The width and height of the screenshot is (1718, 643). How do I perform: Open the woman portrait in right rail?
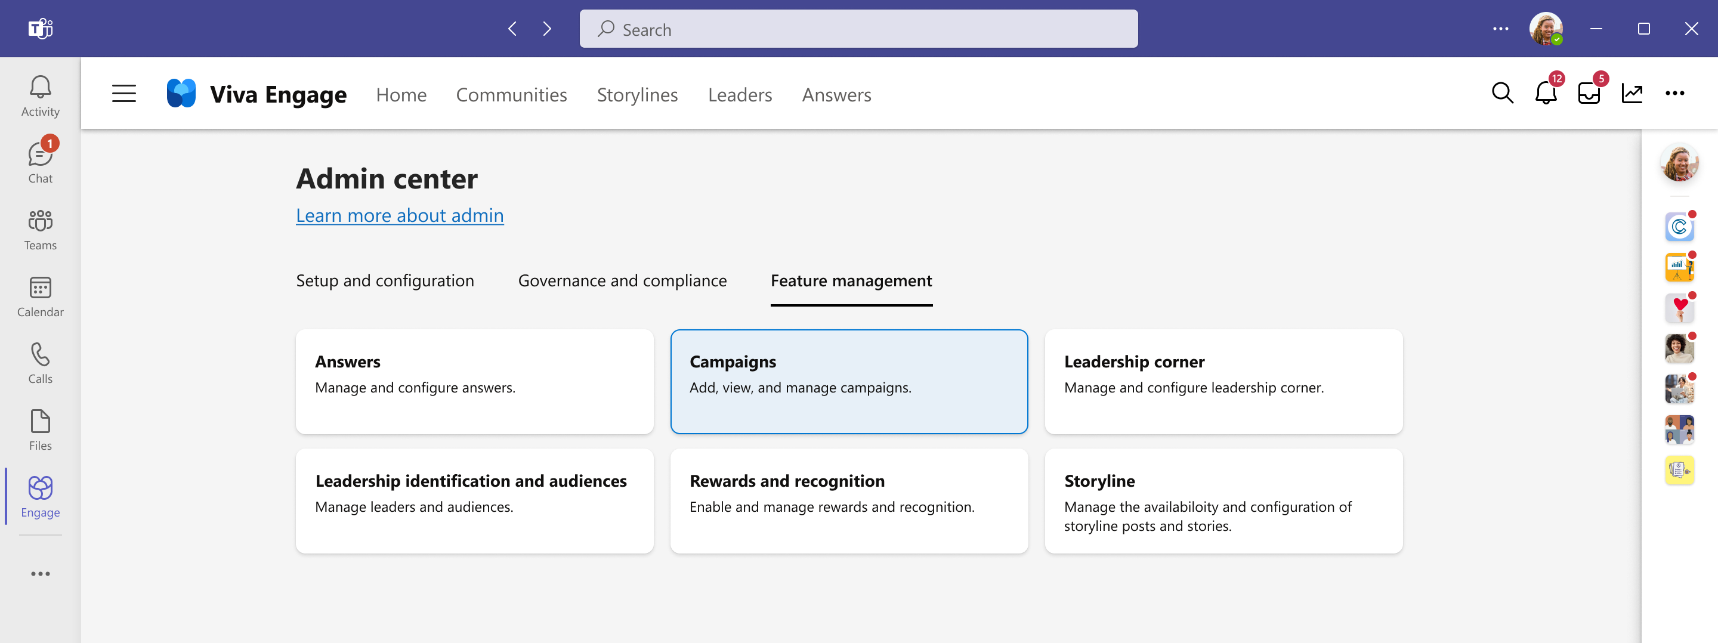(1679, 349)
